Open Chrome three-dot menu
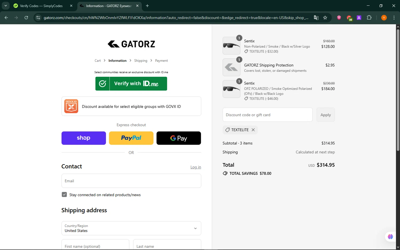 click(394, 18)
